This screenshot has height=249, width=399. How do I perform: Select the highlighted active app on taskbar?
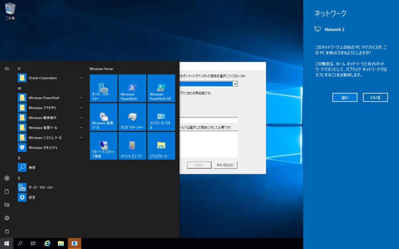point(74,243)
